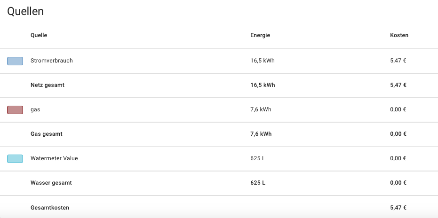438x218 pixels.
Task: Click the Energie column header
Action: [260, 35]
